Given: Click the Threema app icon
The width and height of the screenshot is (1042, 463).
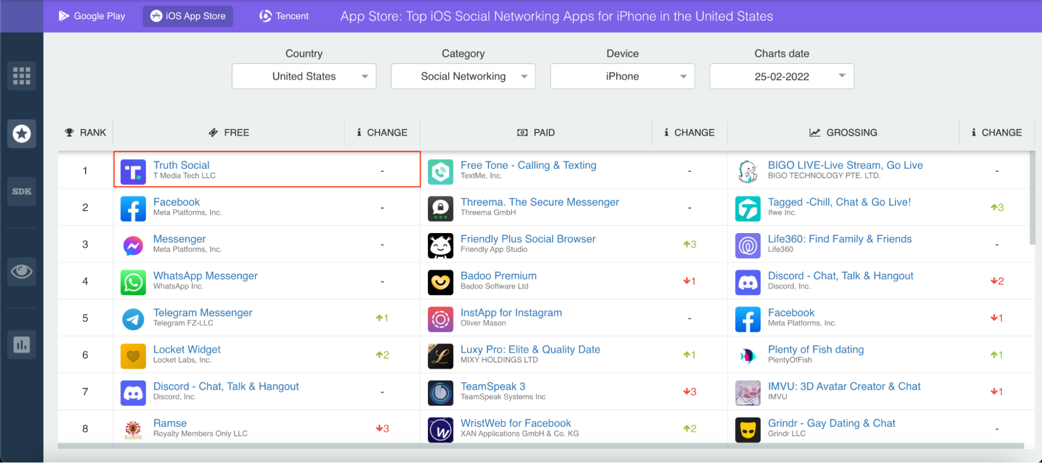Looking at the screenshot, I should [440, 209].
